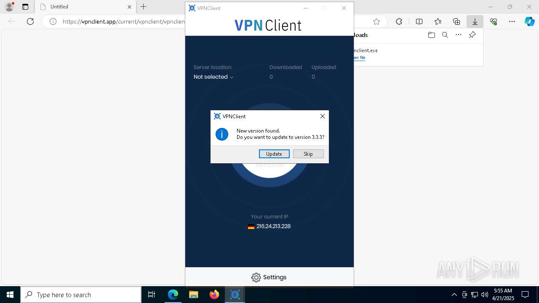Click the Uploaded counter value
Screen dimensions: 539x303
coord(313,77)
